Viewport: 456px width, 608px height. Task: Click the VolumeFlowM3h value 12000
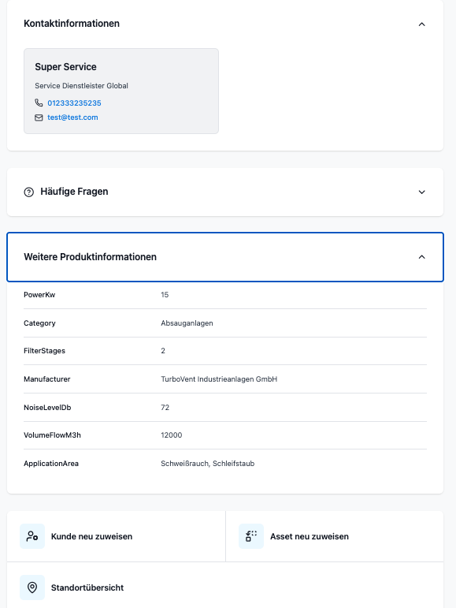pos(172,435)
